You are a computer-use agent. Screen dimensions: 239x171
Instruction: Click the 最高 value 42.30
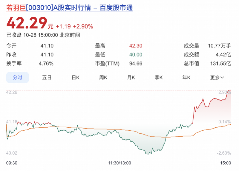tap(136, 46)
